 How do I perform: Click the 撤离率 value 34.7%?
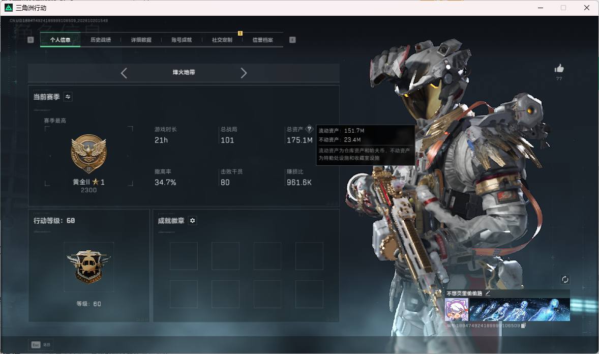click(x=165, y=183)
